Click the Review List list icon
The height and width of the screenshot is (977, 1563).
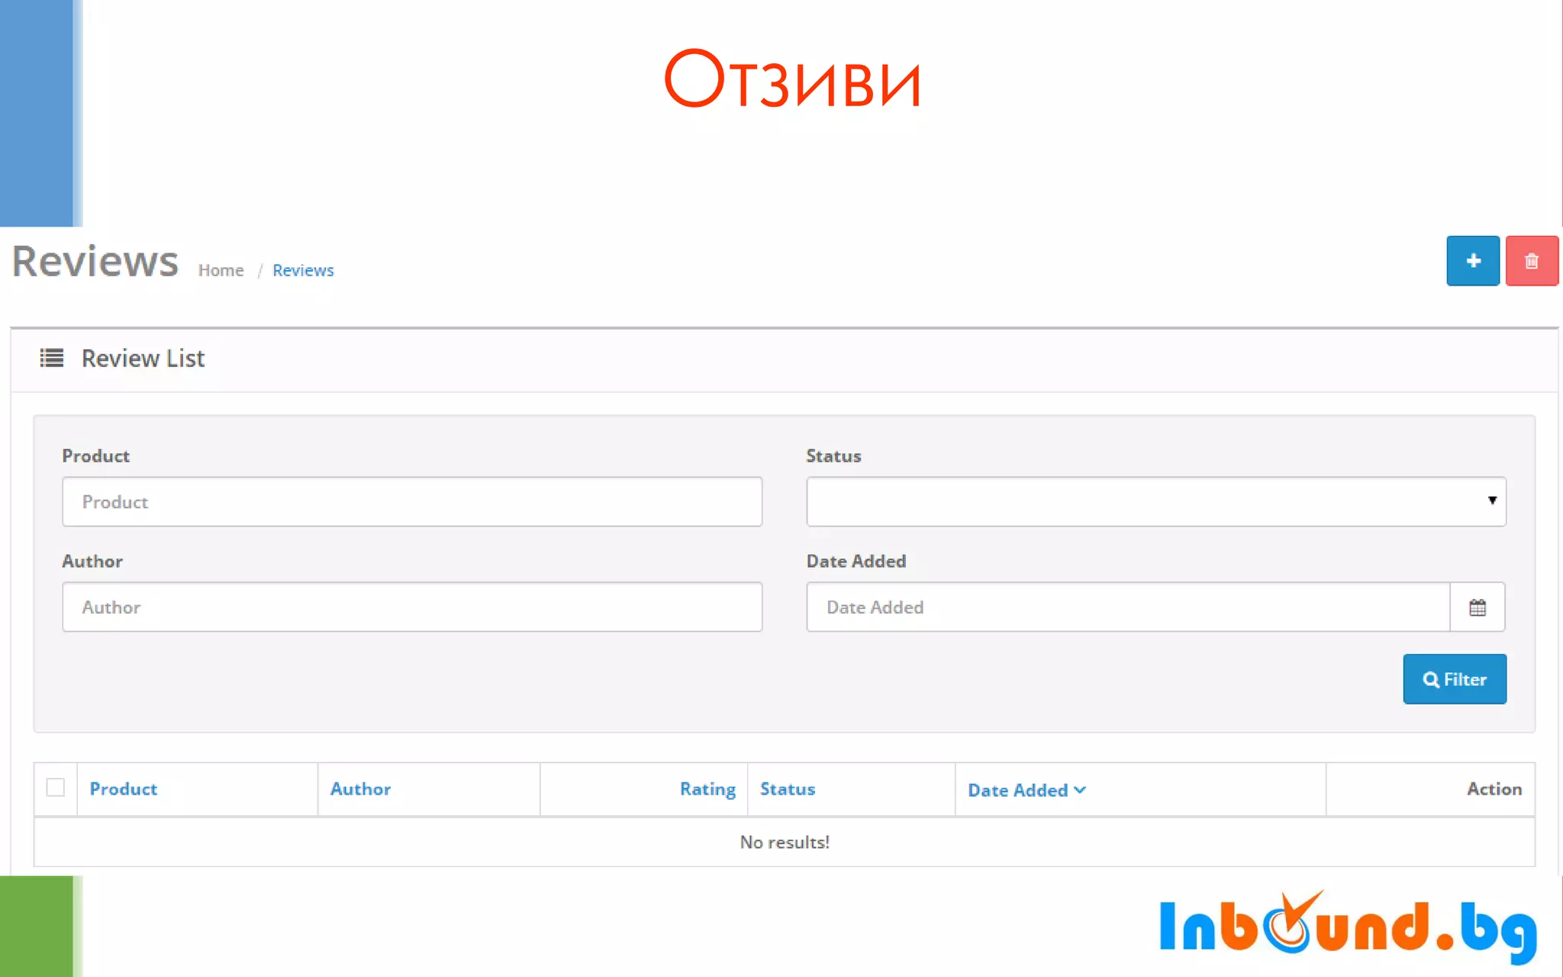52,358
